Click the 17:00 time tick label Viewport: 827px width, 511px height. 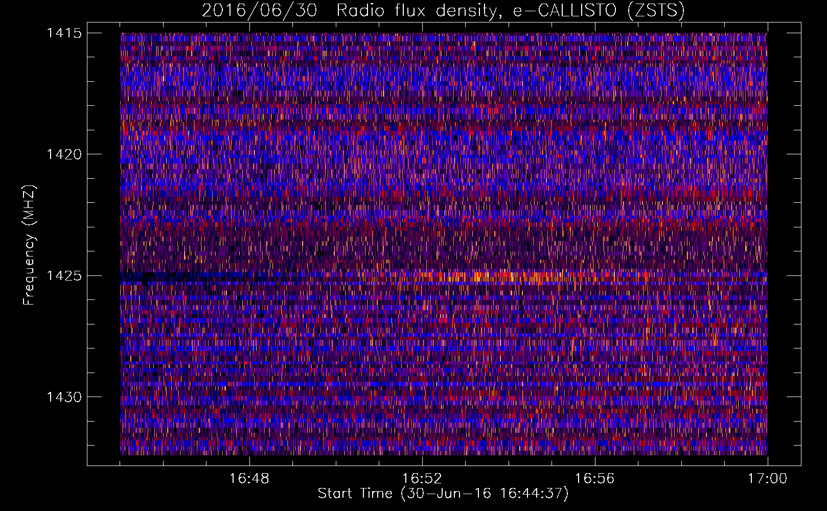tap(767, 479)
